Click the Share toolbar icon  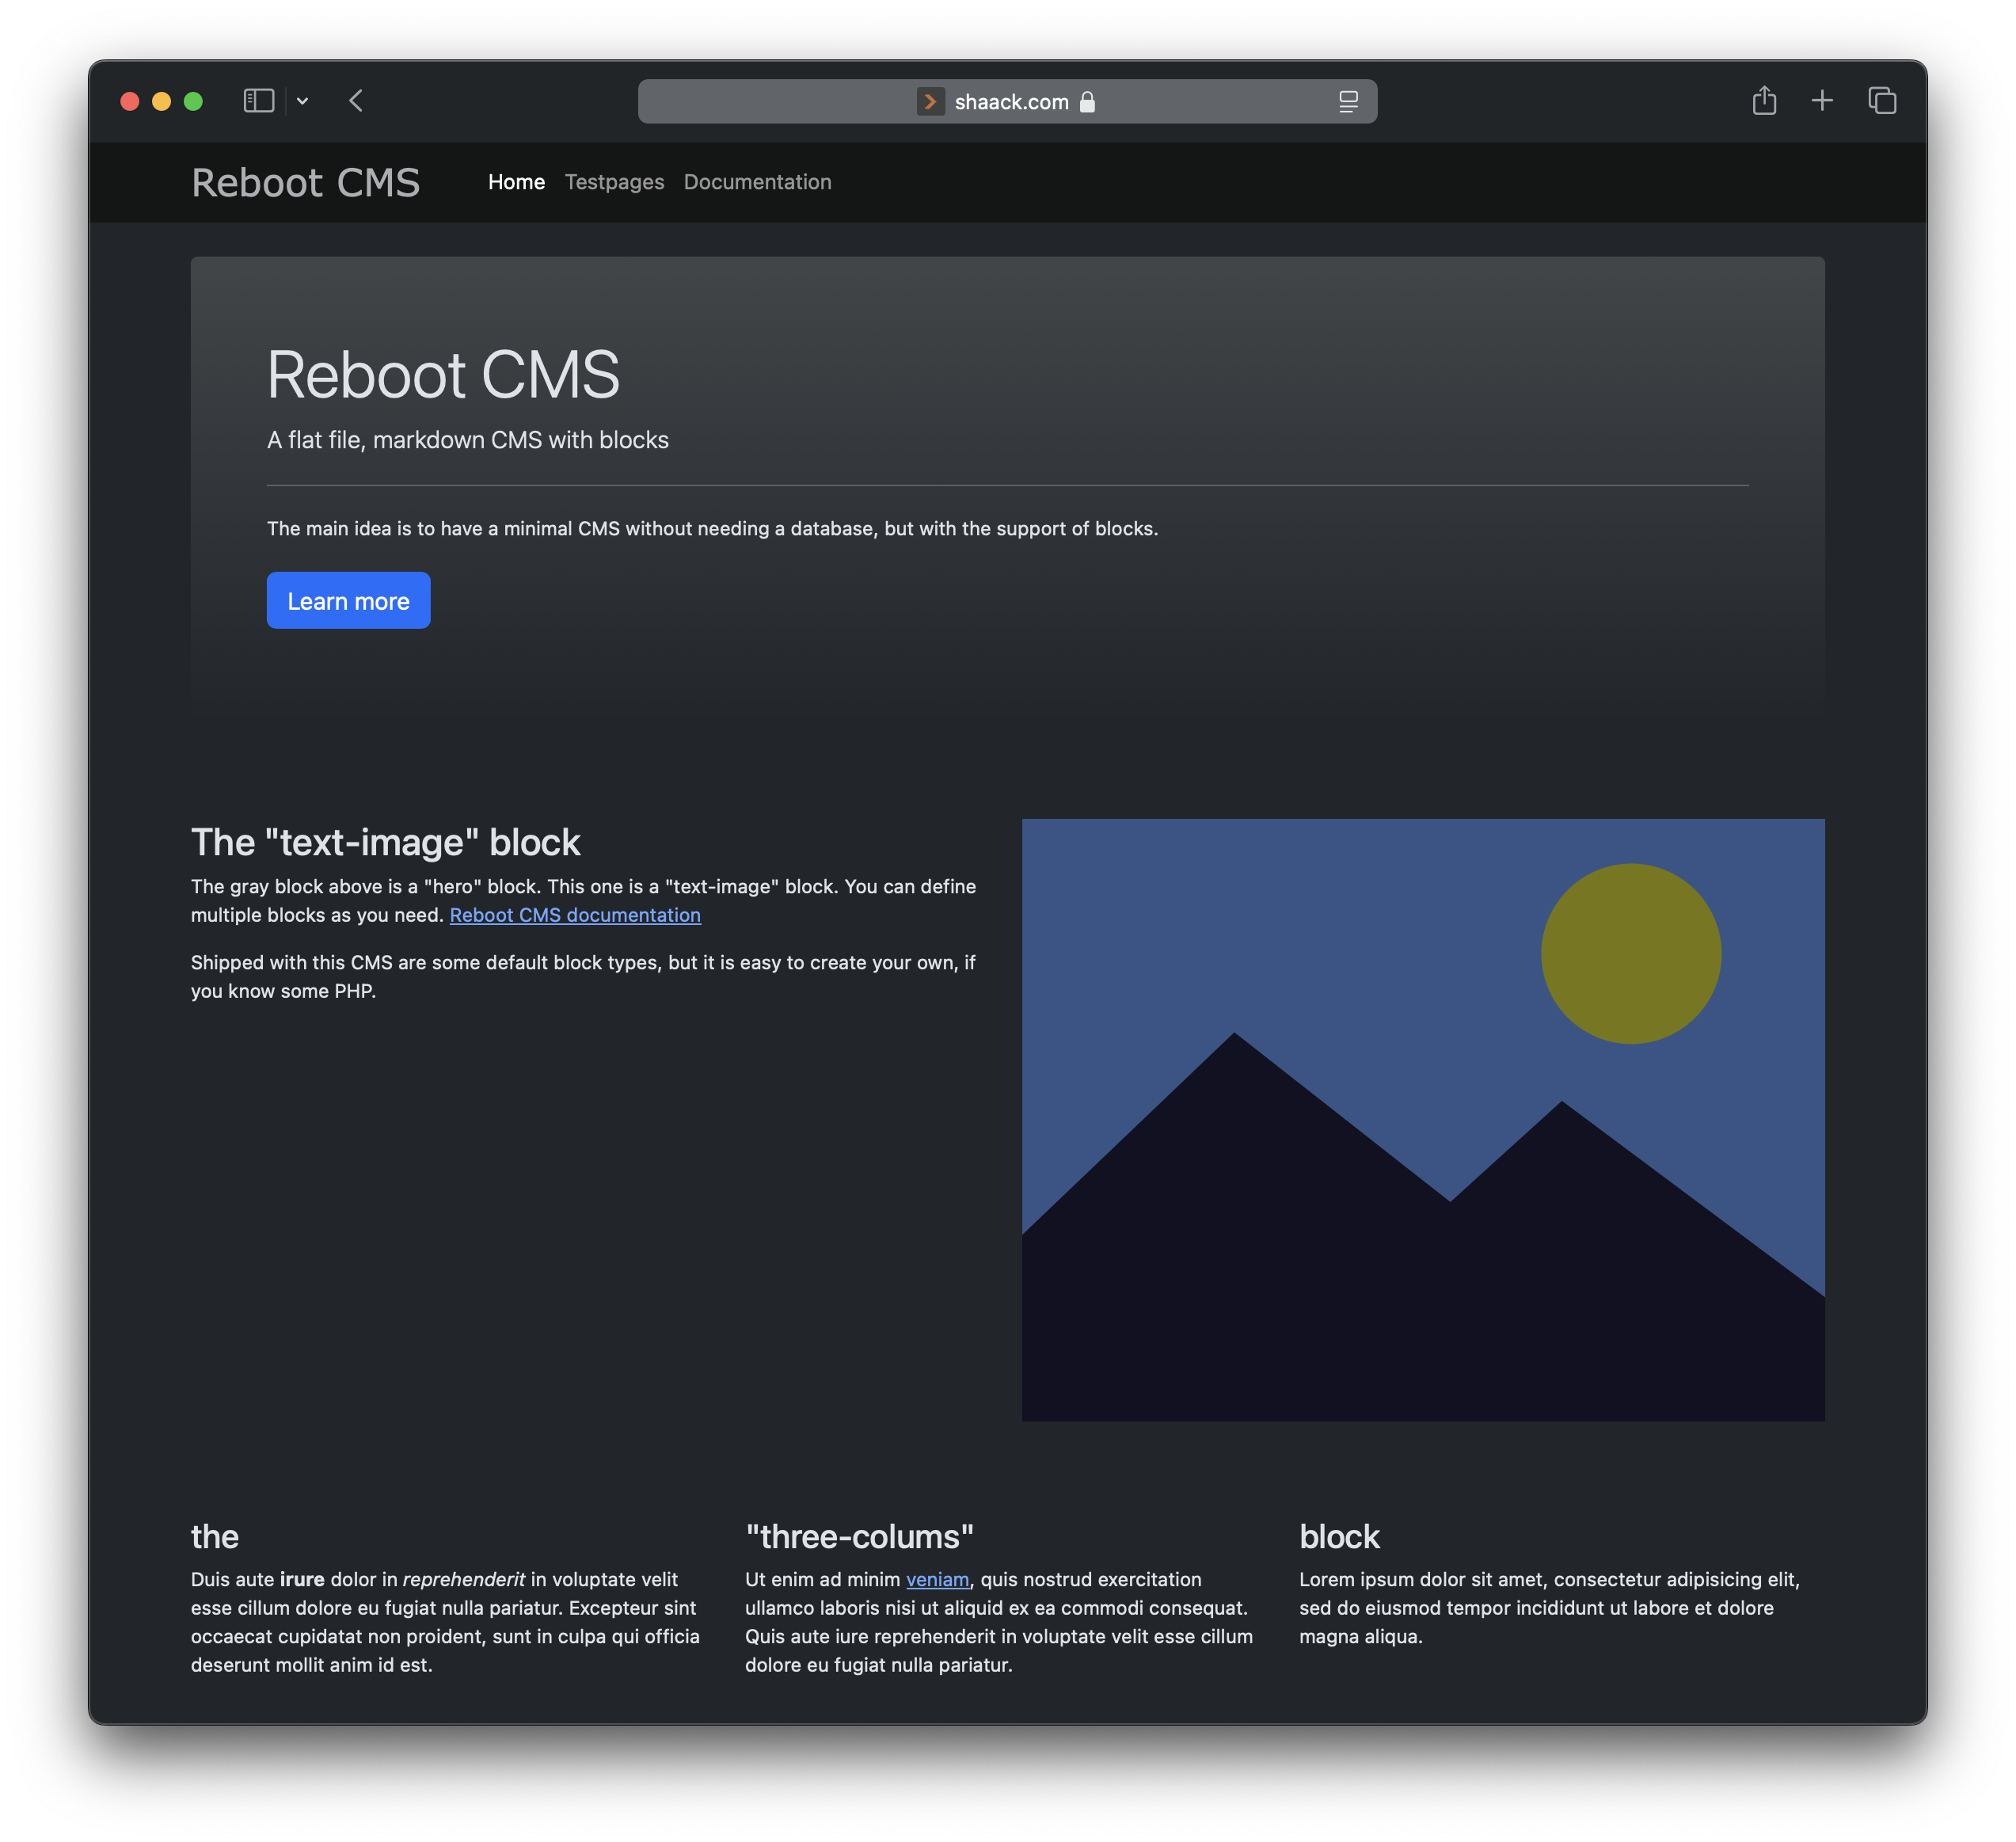pyautogui.click(x=1764, y=101)
